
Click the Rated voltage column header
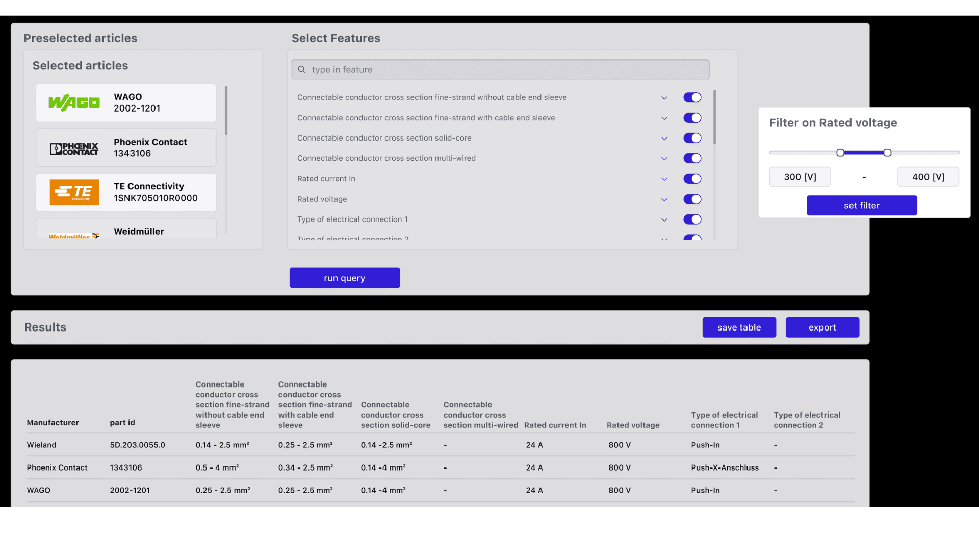(x=633, y=425)
